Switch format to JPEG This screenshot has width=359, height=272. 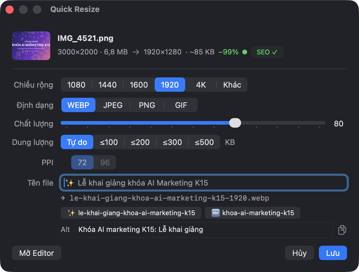click(x=113, y=105)
